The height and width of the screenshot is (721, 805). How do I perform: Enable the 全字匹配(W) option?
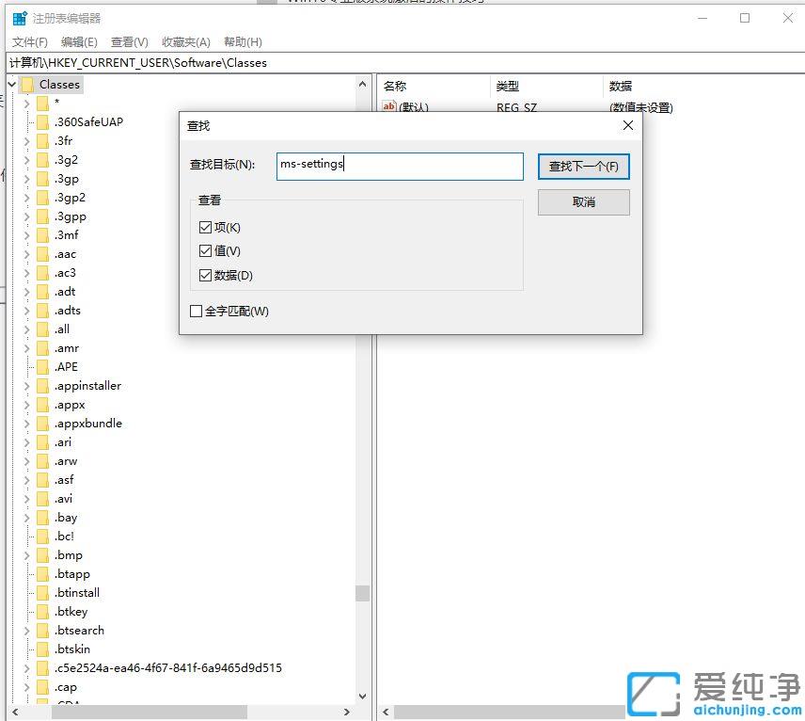[196, 311]
